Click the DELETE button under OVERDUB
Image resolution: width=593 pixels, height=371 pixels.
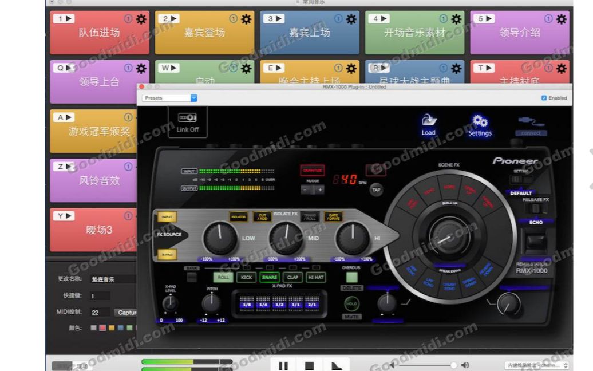(x=351, y=288)
